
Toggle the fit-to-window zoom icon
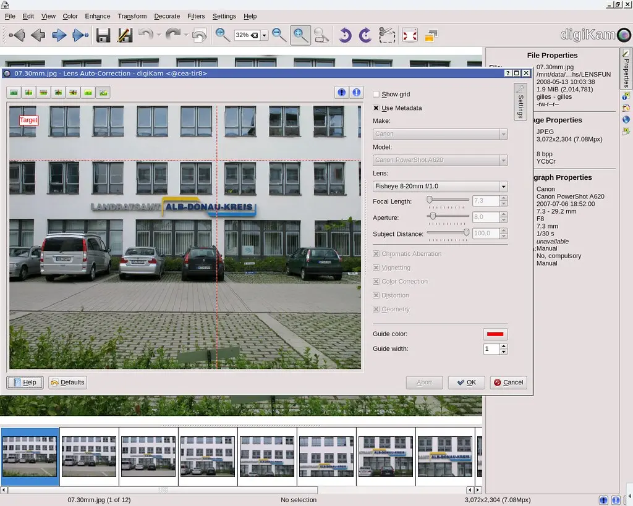coord(300,35)
